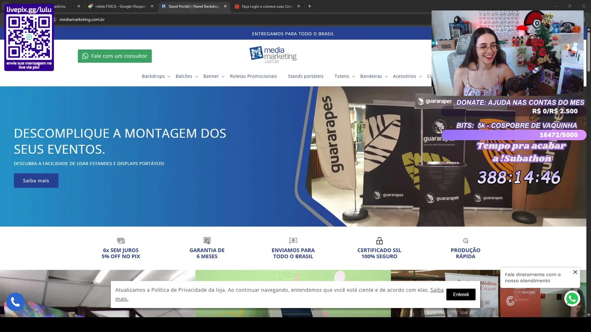Expand the Backdrops menu chevron
Screen dimensions: 591x332
point(169,77)
